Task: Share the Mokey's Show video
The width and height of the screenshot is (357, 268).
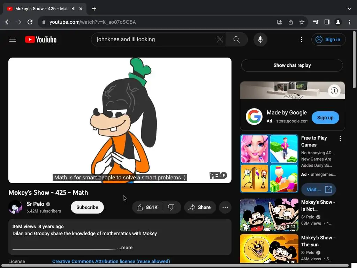Action: tap(200, 207)
